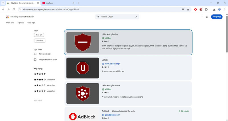Viewport: 228px width, 121px height.
Task: Visit getadblock.com publisher link
Action: (112, 115)
